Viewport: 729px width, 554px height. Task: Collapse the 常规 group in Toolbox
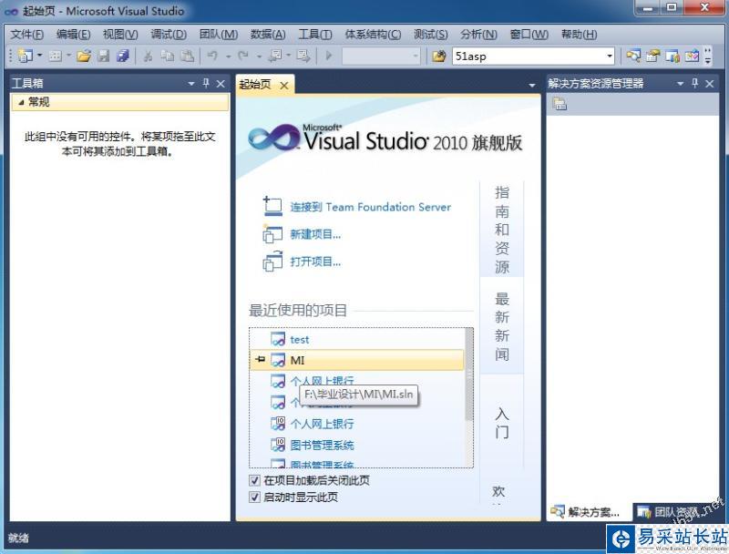[21, 102]
